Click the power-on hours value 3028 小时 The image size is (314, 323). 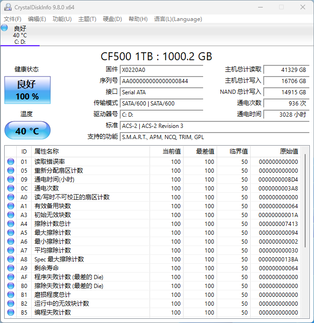click(287, 114)
